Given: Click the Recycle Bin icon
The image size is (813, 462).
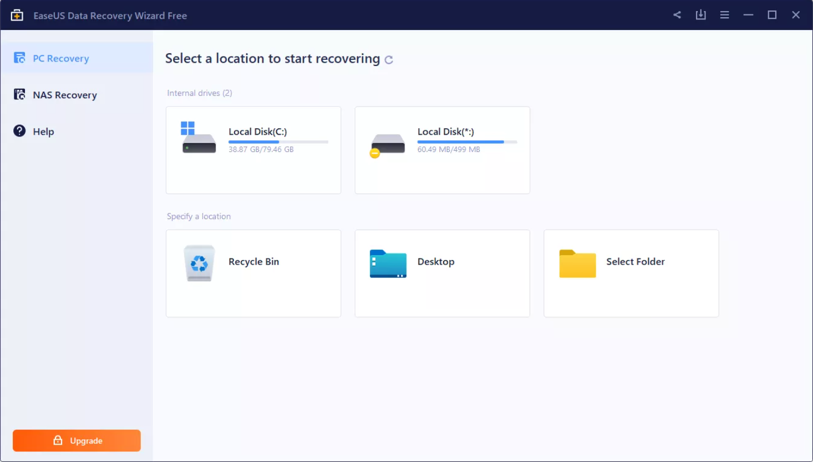Looking at the screenshot, I should pyautogui.click(x=199, y=263).
